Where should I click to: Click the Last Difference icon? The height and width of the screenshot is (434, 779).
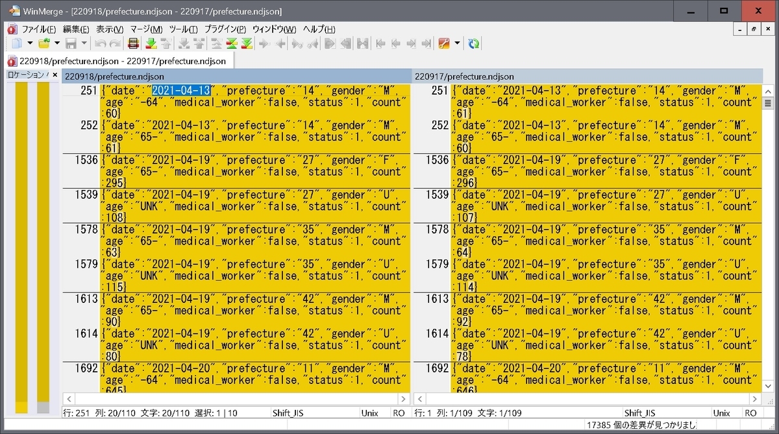(247, 43)
